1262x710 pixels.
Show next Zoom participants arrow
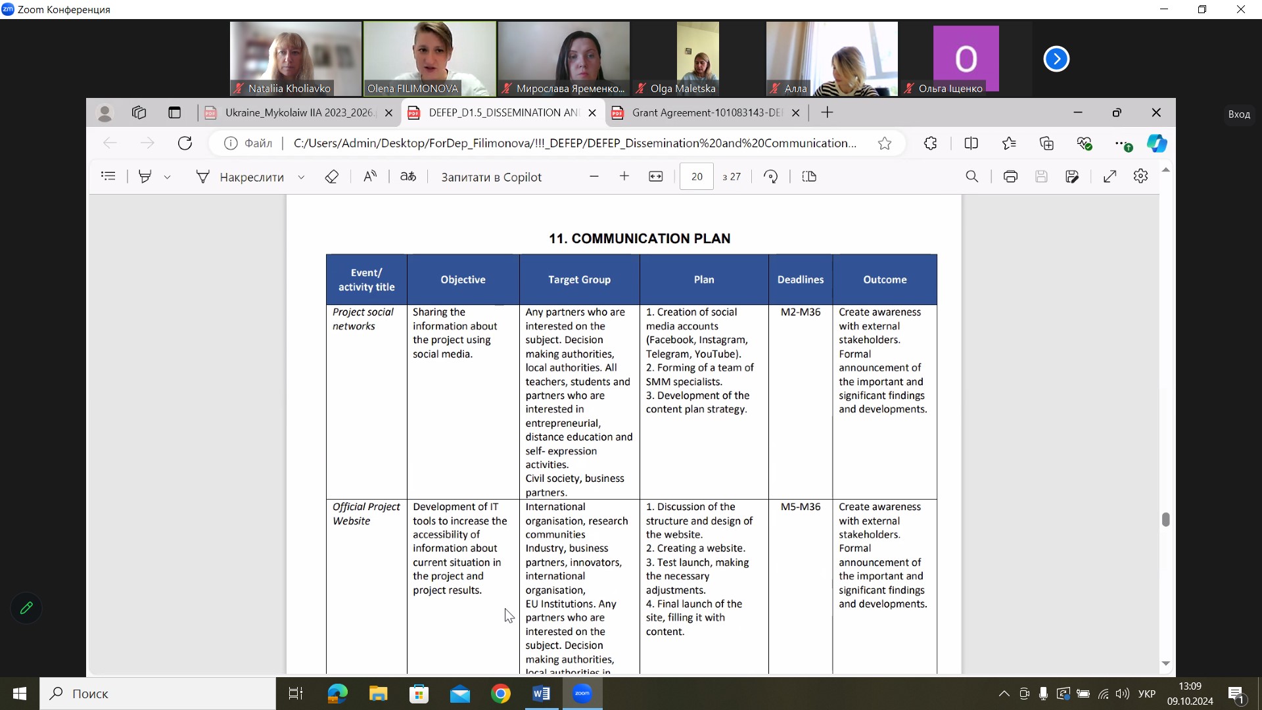(1056, 59)
